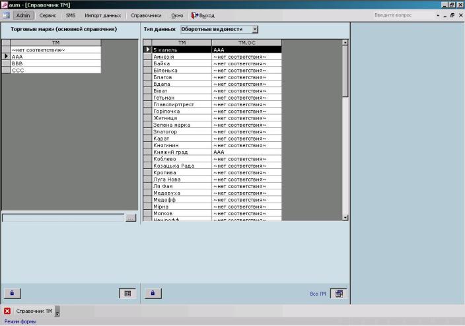Select the Медофф cell

[182, 200]
